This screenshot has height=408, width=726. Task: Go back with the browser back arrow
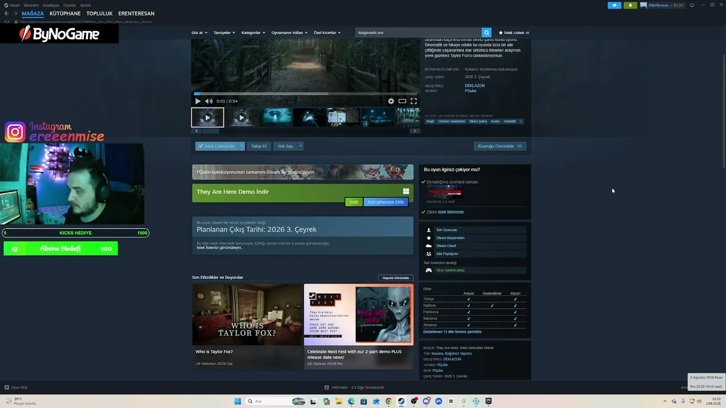(7, 14)
